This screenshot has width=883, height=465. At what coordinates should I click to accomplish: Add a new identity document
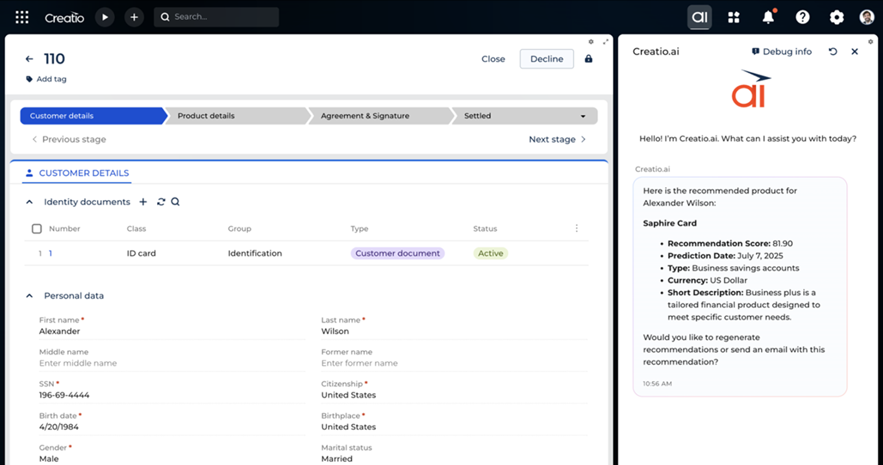(x=143, y=202)
